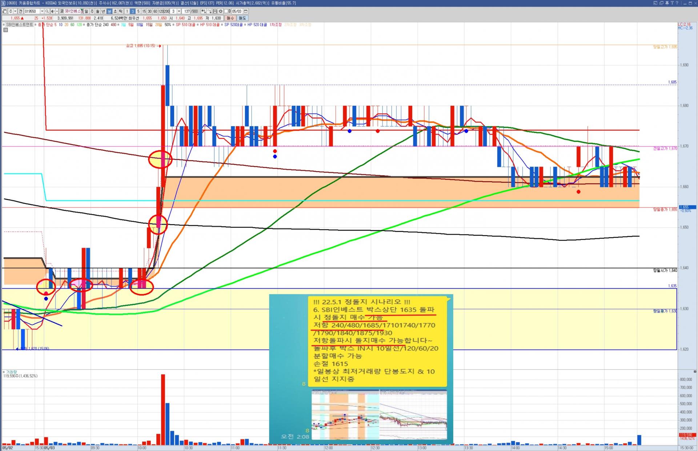The height and width of the screenshot is (451, 698).
Task: Open the date calendar picker icon
Action: [x=246, y=11]
